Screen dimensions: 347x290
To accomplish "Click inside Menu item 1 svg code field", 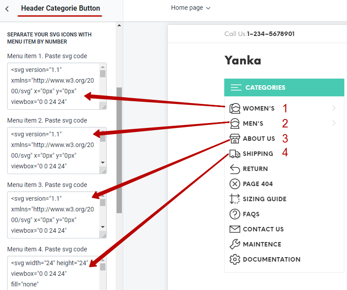I will [53, 86].
